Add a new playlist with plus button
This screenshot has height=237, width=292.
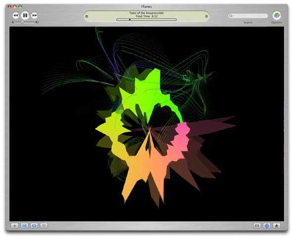(15, 226)
